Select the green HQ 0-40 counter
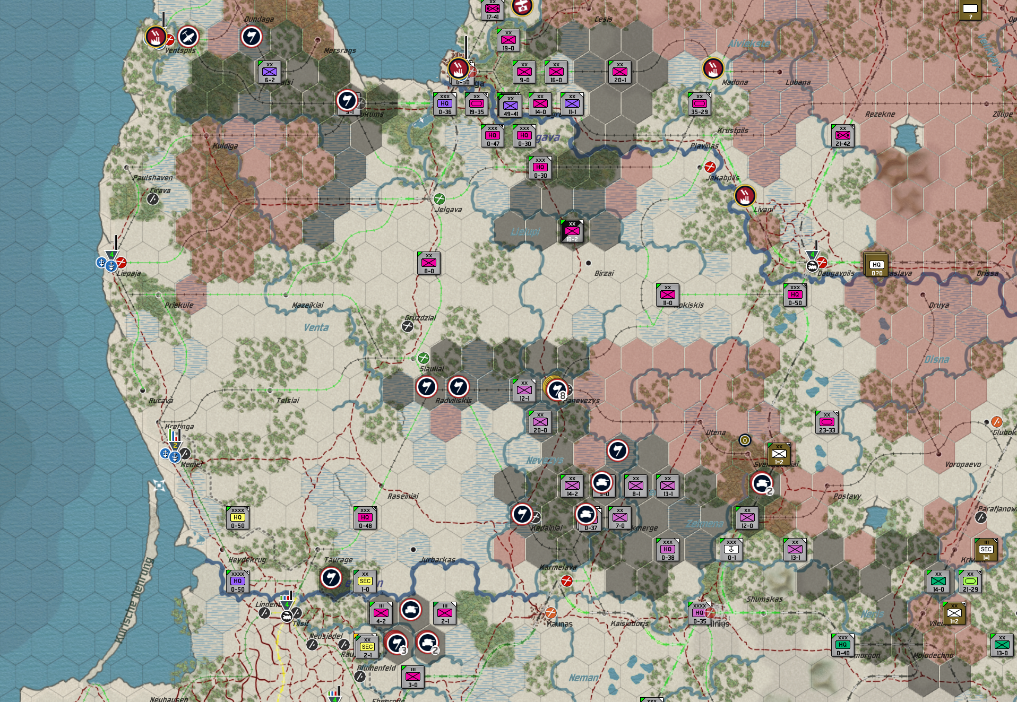This screenshot has height=702, width=1017. pos(843,645)
